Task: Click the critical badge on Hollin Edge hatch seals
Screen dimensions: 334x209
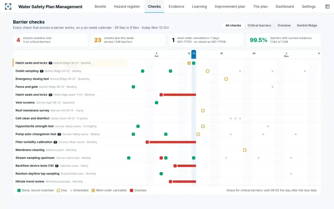Action: [x=50, y=95]
